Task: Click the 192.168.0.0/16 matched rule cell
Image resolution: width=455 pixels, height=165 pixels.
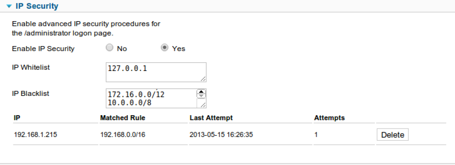Action: 122,135
